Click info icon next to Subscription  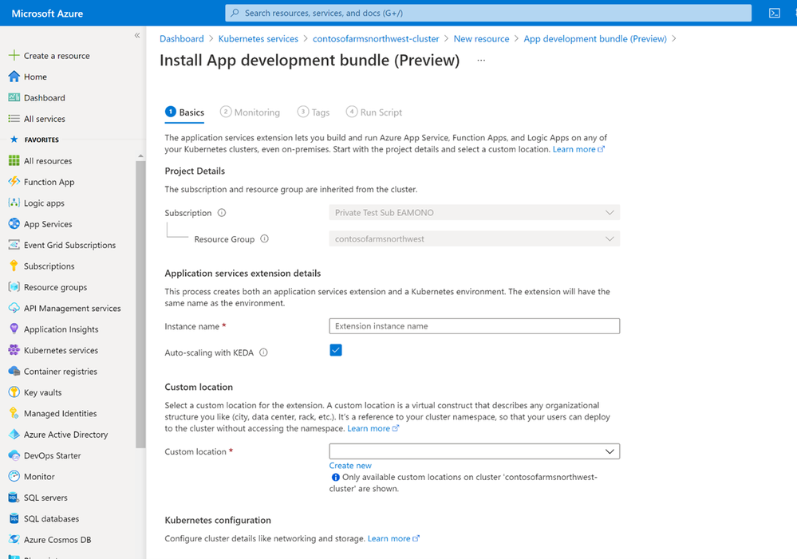(x=222, y=213)
